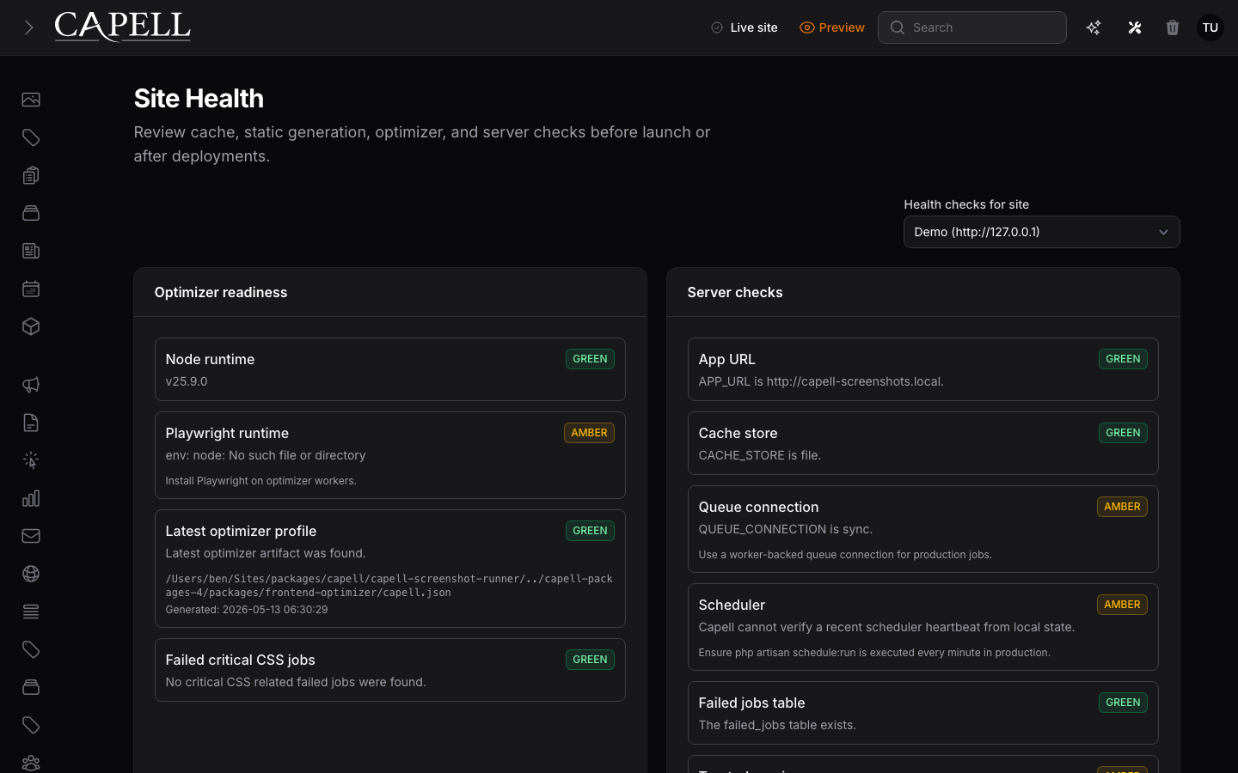Click the 'Scheduler' card title

pos(732,605)
